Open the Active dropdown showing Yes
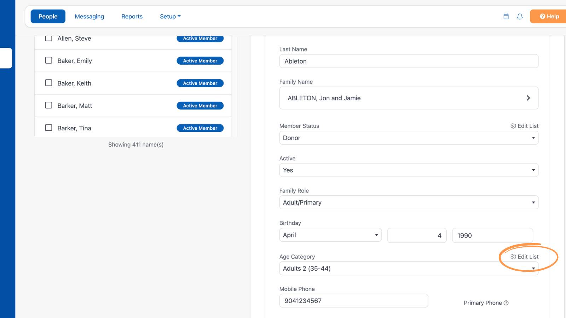The width and height of the screenshot is (566, 318). pos(409,170)
